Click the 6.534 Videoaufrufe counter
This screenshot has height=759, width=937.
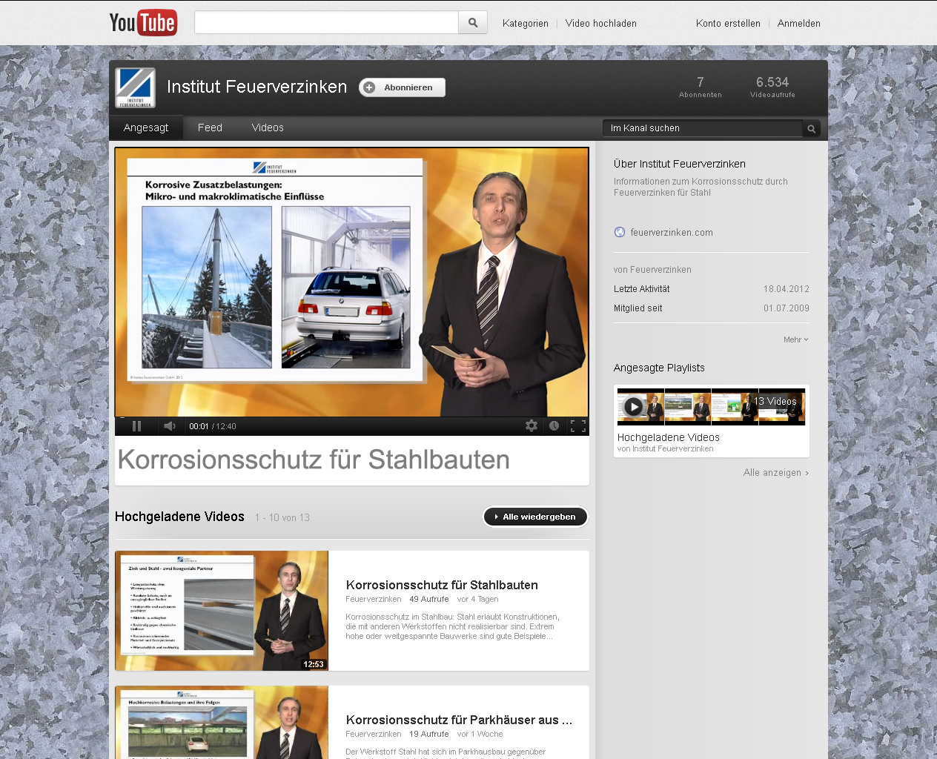click(x=772, y=87)
